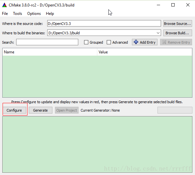This screenshot has width=195, height=175.
Task: Maximize the CMake window
Action: pos(173,5)
